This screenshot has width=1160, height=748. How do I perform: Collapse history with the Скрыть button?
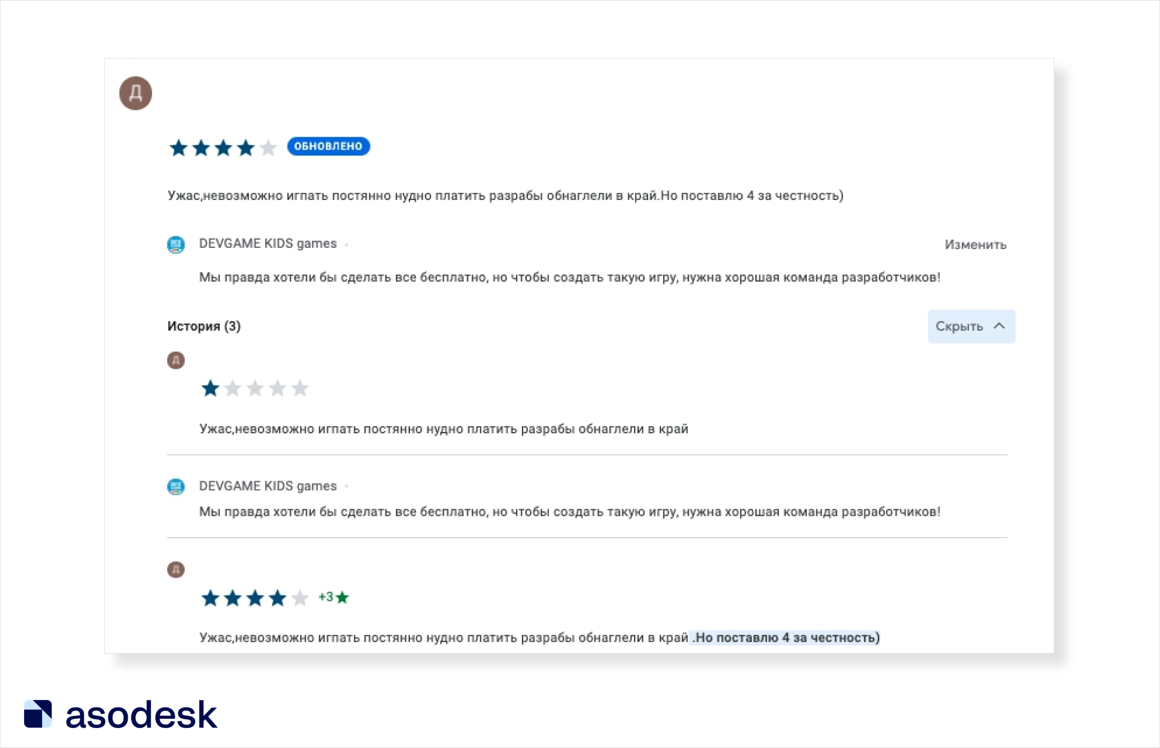pos(971,327)
